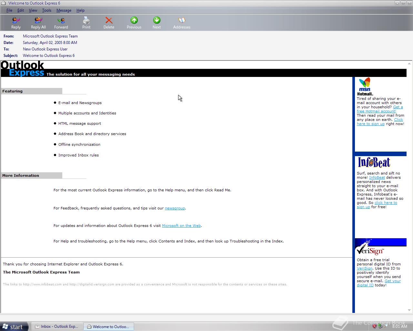Click the InfoBeat logo
This screenshot has height=331, width=413.
374,162
